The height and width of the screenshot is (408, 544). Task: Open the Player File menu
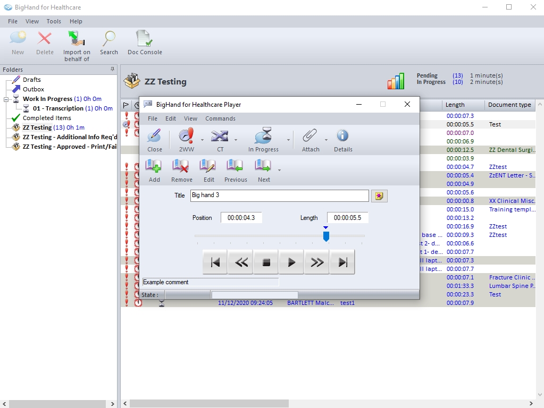152,118
